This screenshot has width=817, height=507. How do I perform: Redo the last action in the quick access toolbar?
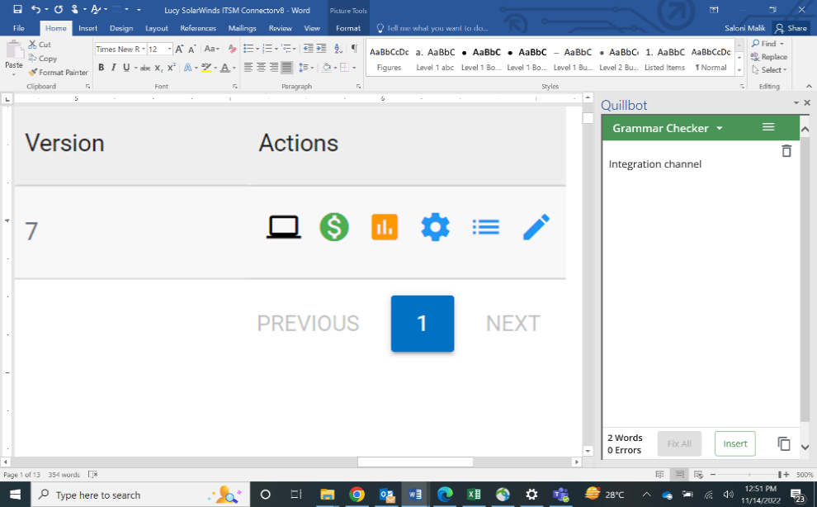[59, 9]
